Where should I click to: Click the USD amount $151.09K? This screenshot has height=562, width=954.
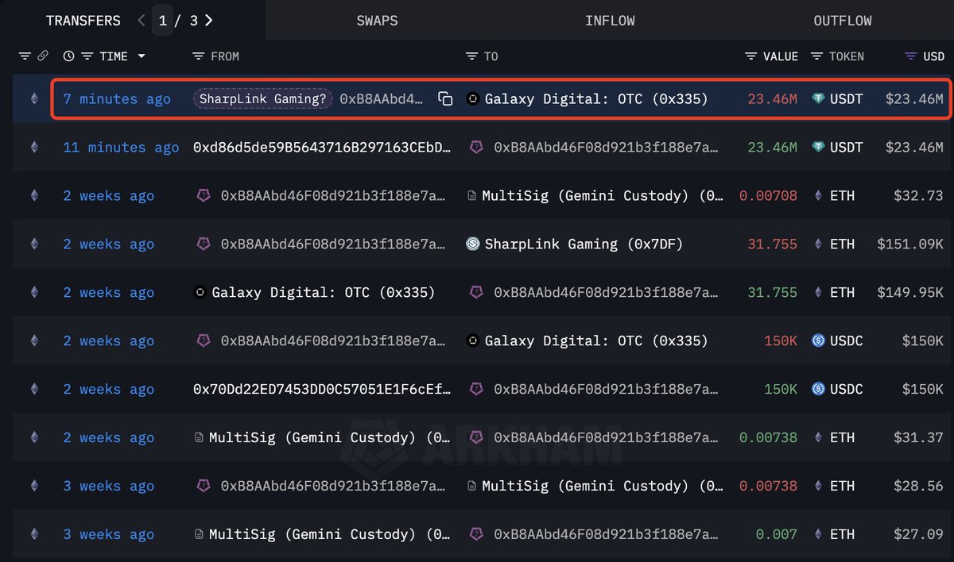point(910,244)
